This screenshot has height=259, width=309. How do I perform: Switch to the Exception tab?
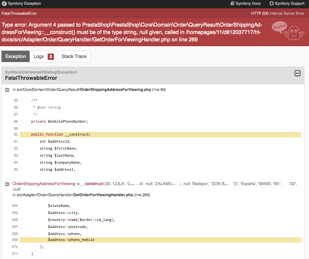point(16,57)
